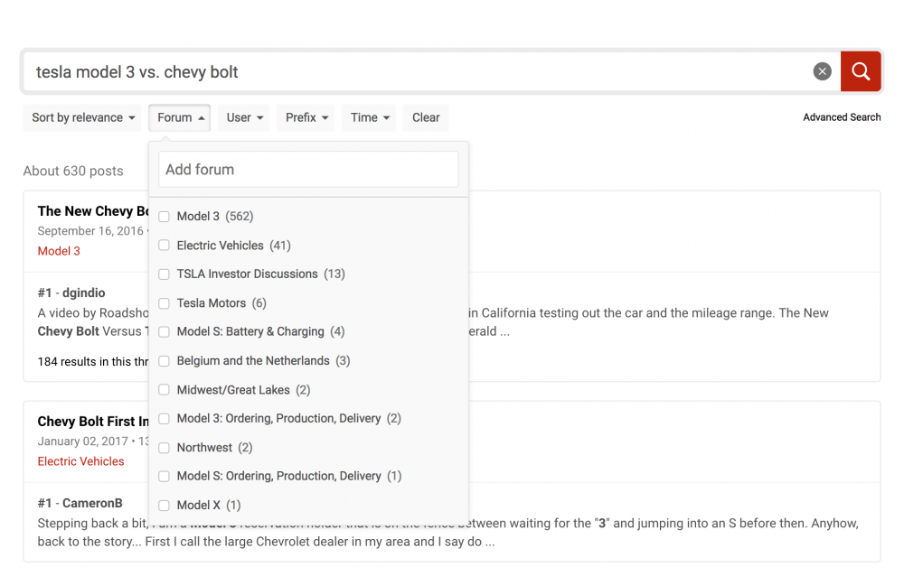
Task: Check Belgium and the Netherlands checkbox
Action: [x=165, y=361]
